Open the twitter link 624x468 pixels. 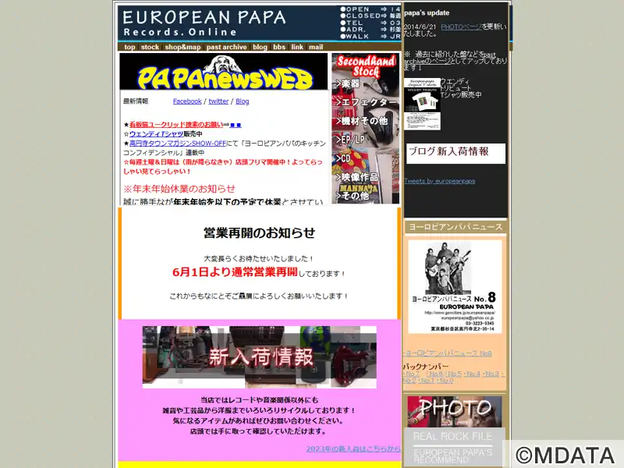coord(218,101)
